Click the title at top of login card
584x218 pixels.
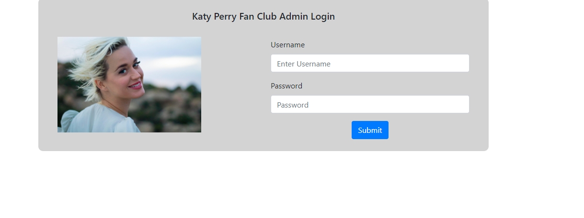tap(263, 17)
